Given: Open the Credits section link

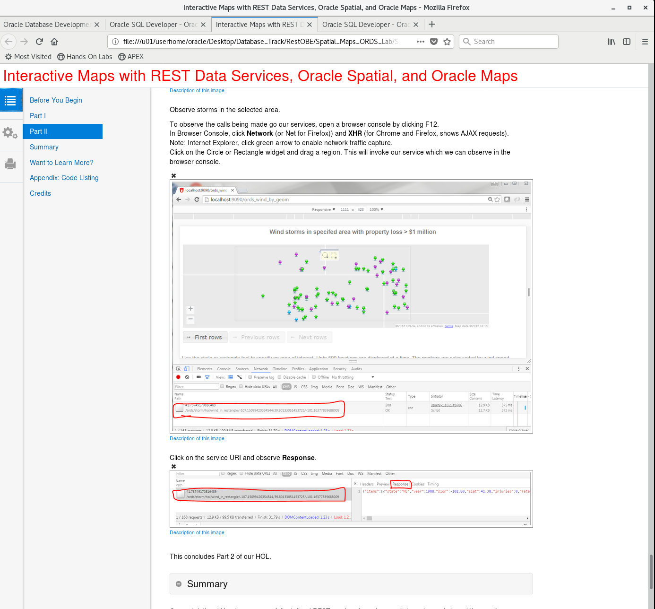Looking at the screenshot, I should 40,193.
